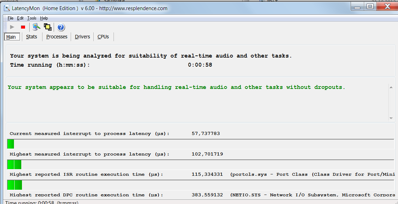398x204 pixels.
Task: Switch to the CPUs tab
Action: 103,37
